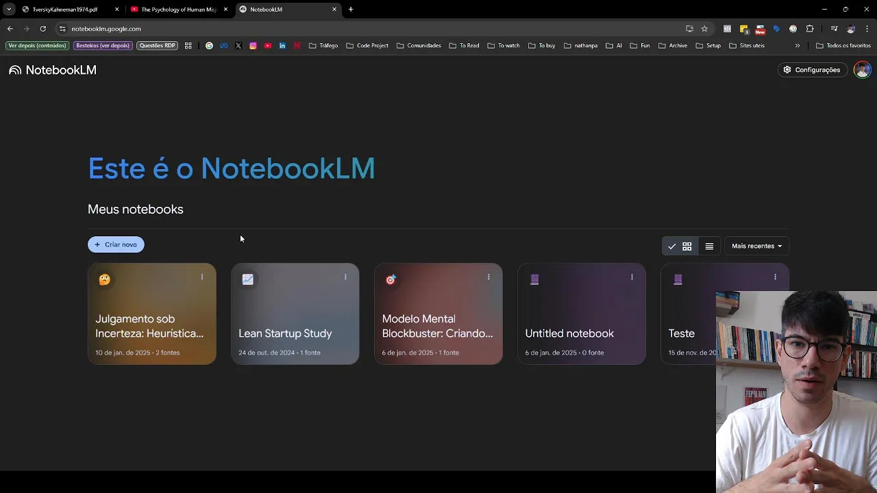Viewport: 877px width, 493px height.
Task: Click the install app icon in address bar
Action: click(x=689, y=29)
